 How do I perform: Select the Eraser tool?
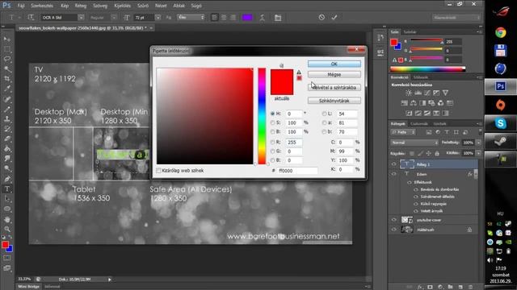[7, 139]
